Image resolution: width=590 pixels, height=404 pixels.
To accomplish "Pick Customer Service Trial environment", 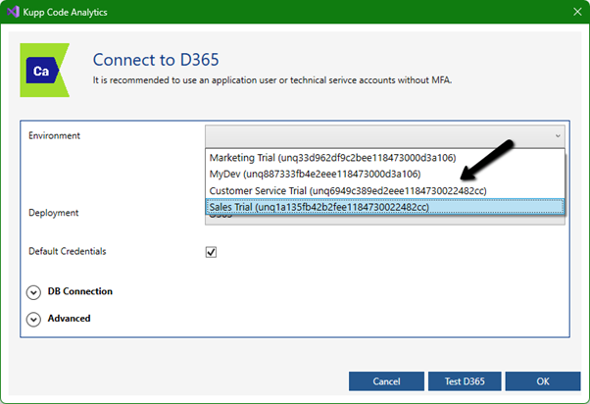I will coord(348,190).
